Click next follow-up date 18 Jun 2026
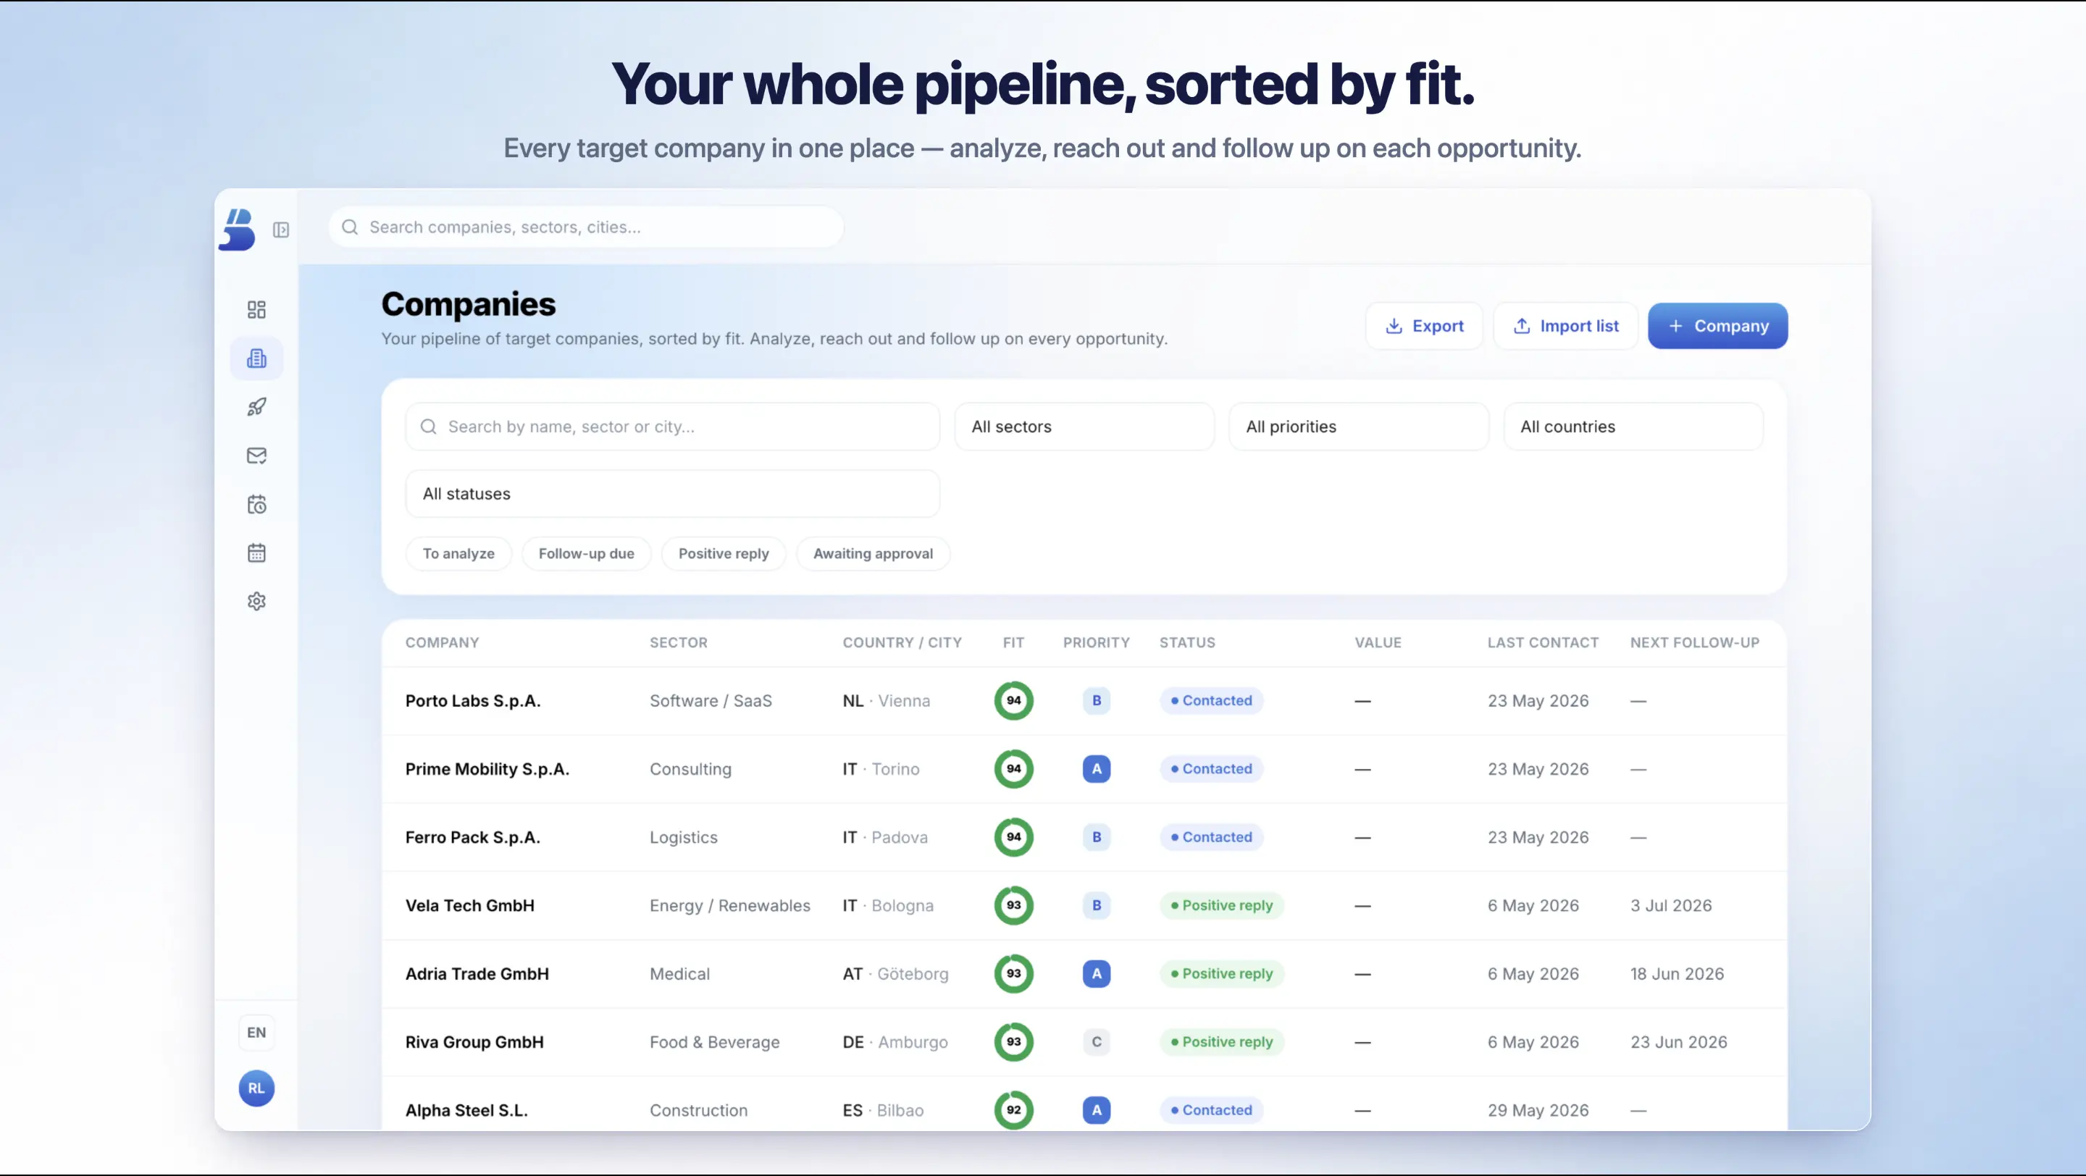 pos(1677,974)
